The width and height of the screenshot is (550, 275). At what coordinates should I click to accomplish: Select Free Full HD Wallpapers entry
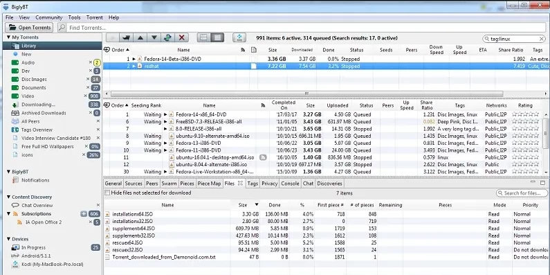pos(48,146)
